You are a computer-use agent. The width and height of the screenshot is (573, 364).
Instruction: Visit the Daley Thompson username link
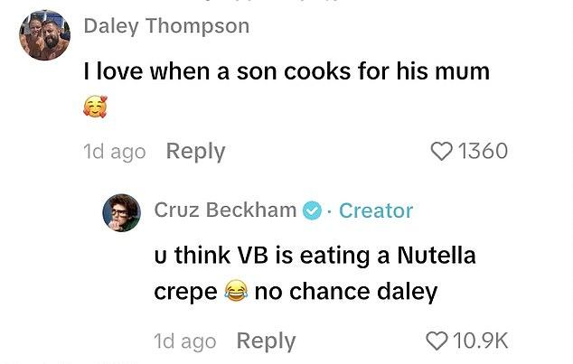pyautogui.click(x=165, y=26)
